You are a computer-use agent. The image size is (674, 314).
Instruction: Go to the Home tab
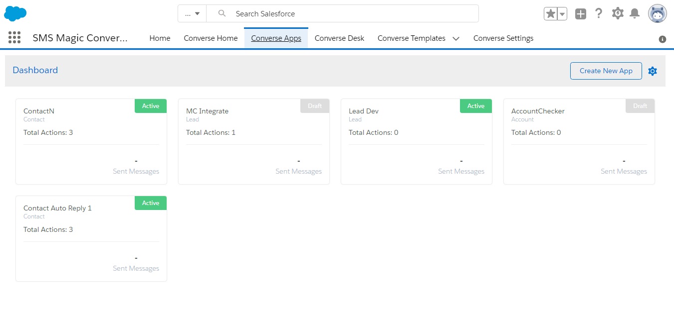pos(160,38)
